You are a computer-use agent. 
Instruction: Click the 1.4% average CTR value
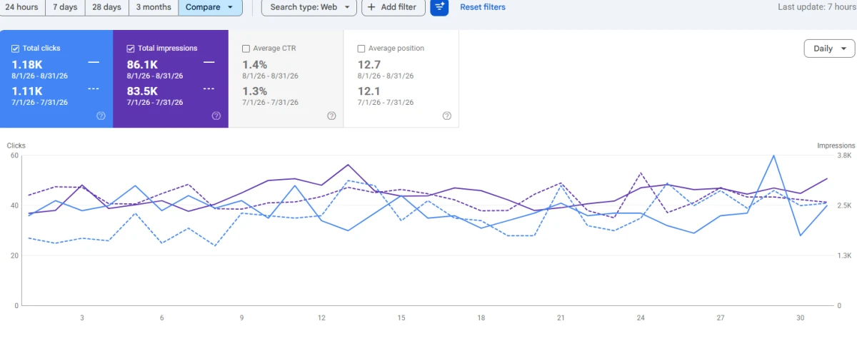point(255,65)
